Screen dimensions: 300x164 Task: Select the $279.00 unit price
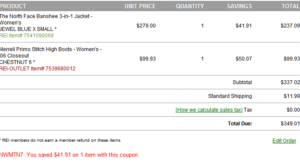[146, 26]
